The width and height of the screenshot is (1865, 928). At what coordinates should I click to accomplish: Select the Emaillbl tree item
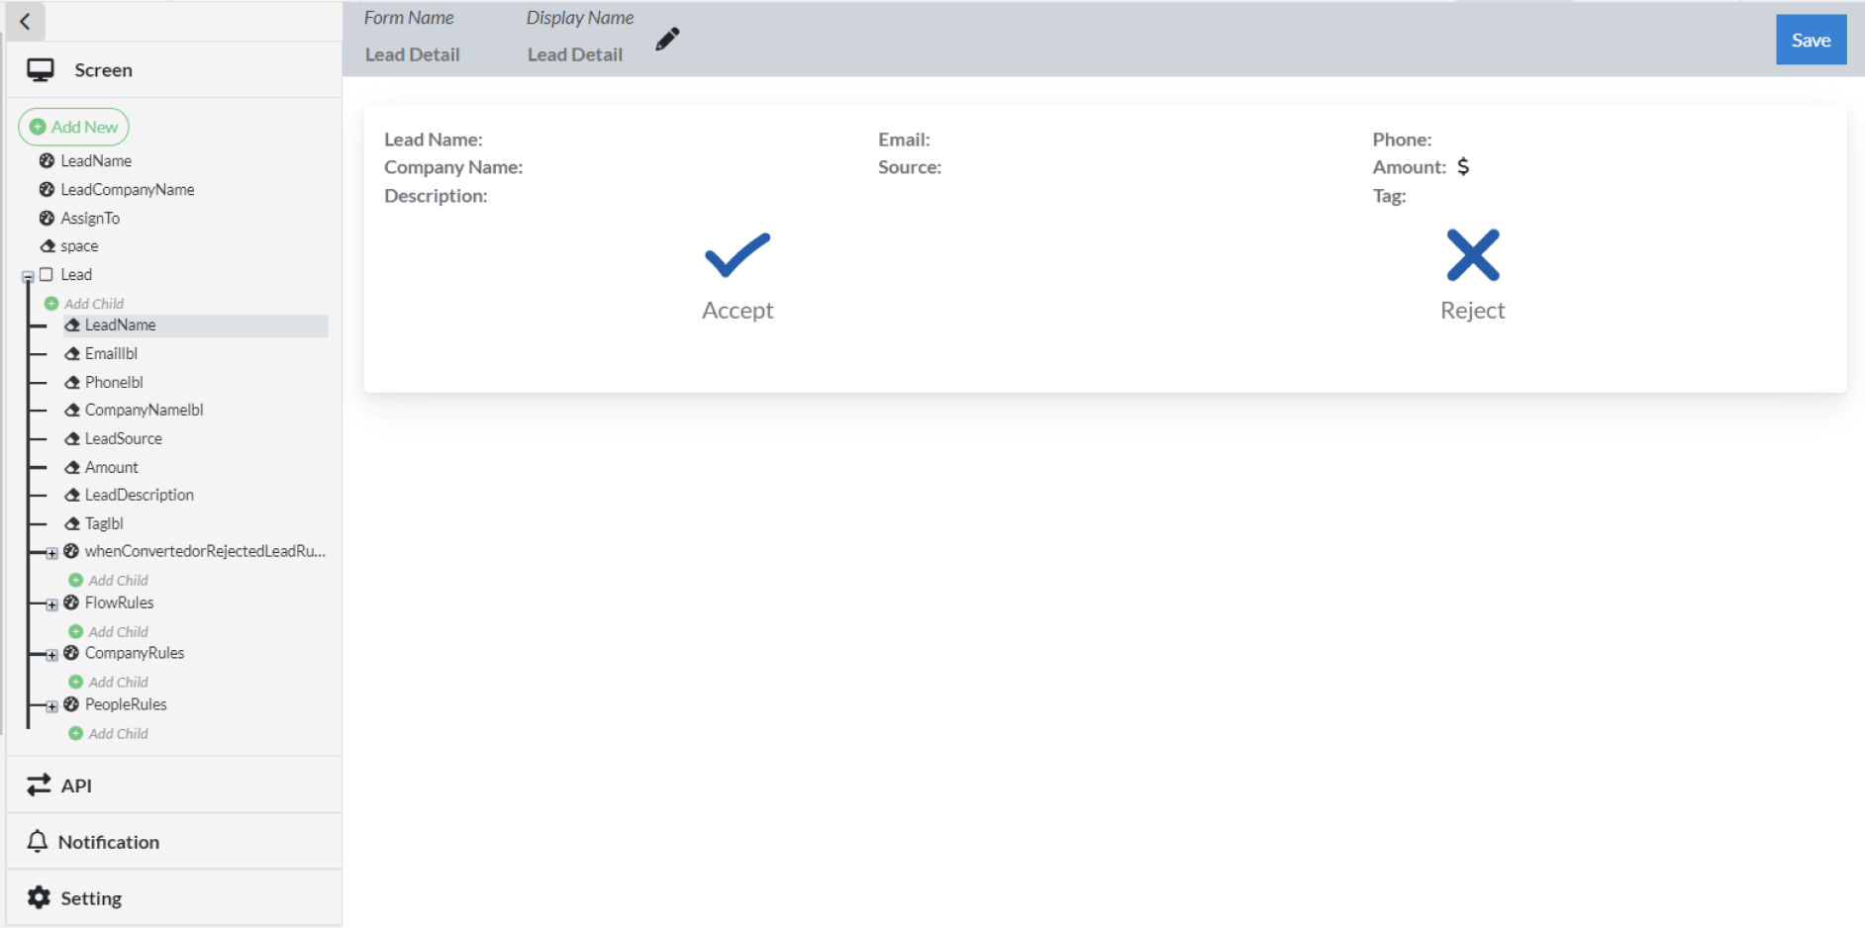click(x=110, y=353)
